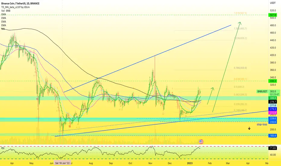Click the blue 276.3 price label
This screenshot has height=166, width=281.
pyautogui.click(x=273, y=109)
